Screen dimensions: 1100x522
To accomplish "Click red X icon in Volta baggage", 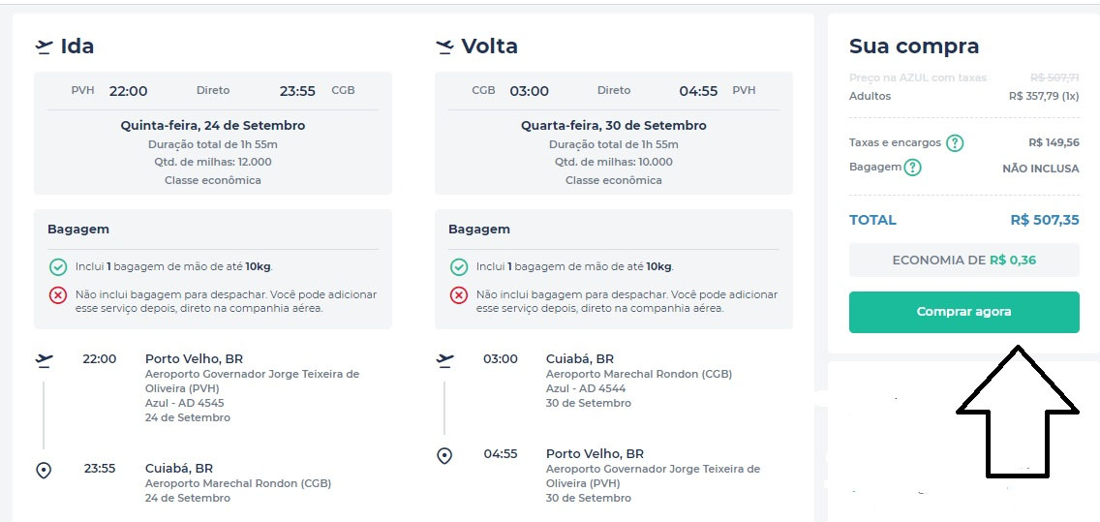I will 459,295.
